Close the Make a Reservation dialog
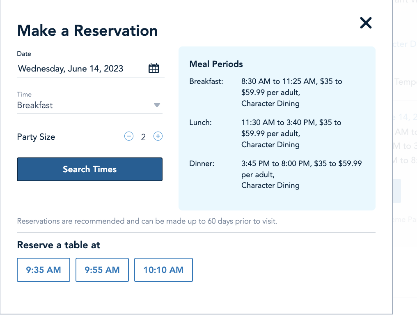417x319 pixels. click(365, 23)
